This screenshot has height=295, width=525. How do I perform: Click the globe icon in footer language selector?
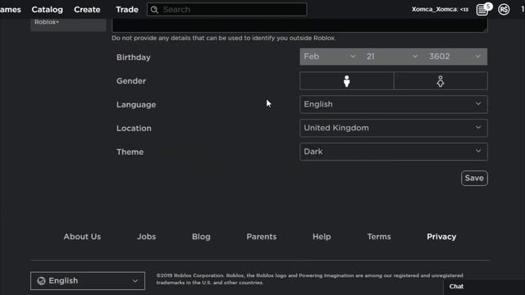coord(41,280)
